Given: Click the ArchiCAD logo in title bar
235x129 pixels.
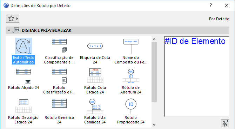Looking at the screenshot, I should pyautogui.click(x=6, y=6).
